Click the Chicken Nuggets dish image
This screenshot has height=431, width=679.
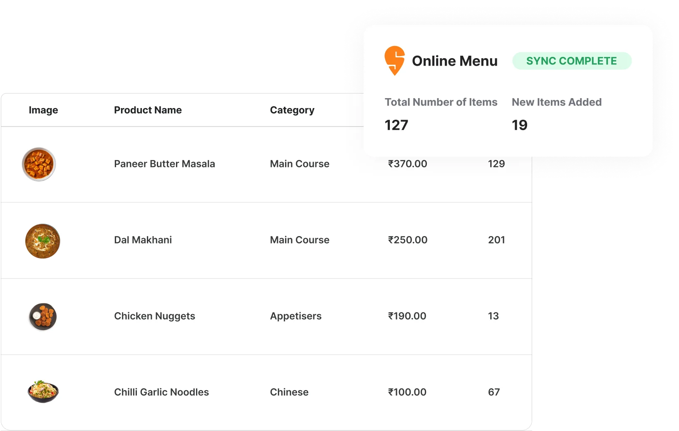tap(43, 317)
